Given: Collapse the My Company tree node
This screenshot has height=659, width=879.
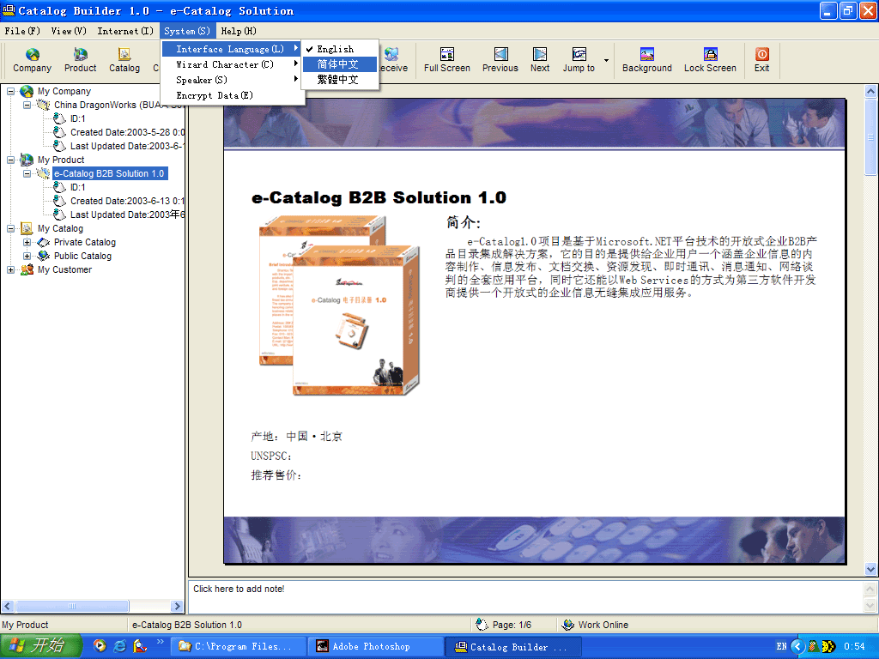Looking at the screenshot, I should 10,91.
